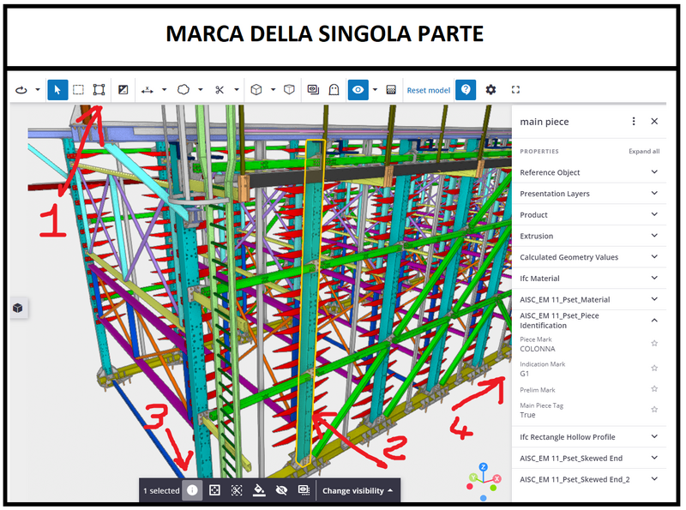
Task: Click the COLONNA piece mark value
Action: click(538, 349)
